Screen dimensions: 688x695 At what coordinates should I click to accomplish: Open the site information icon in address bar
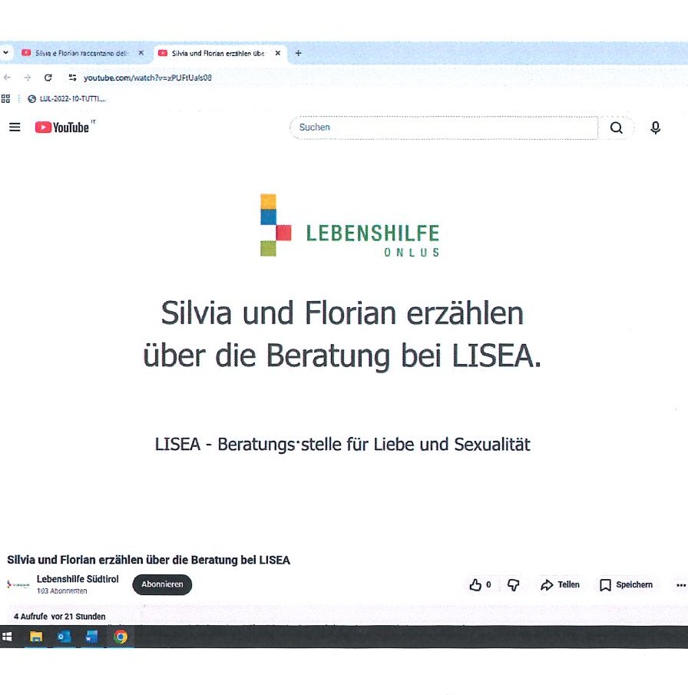(73, 78)
